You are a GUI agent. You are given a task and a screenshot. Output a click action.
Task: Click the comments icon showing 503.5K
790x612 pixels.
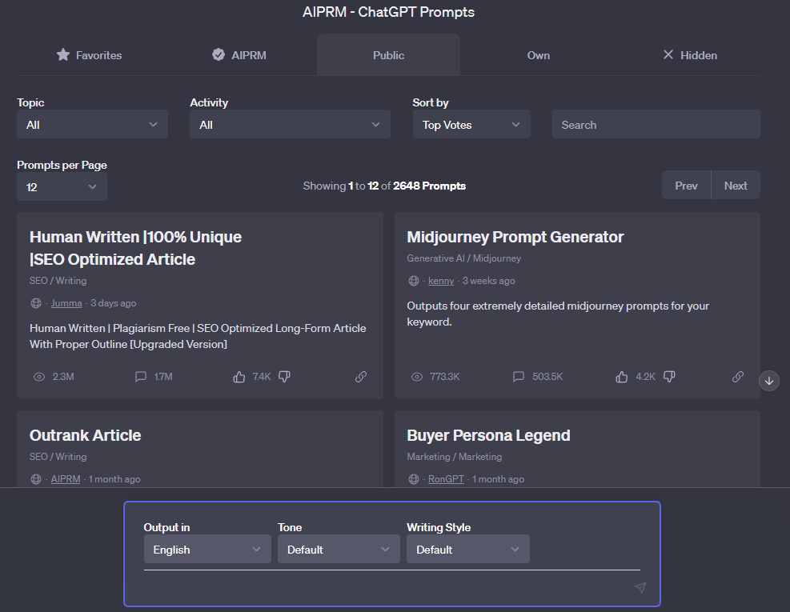519,376
